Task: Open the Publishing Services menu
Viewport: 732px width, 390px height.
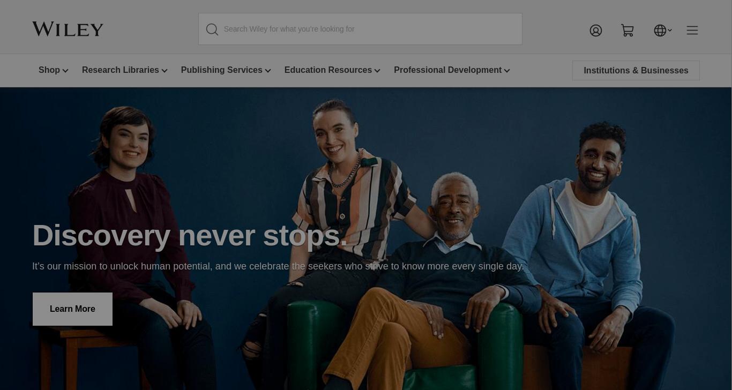Action: 222,70
